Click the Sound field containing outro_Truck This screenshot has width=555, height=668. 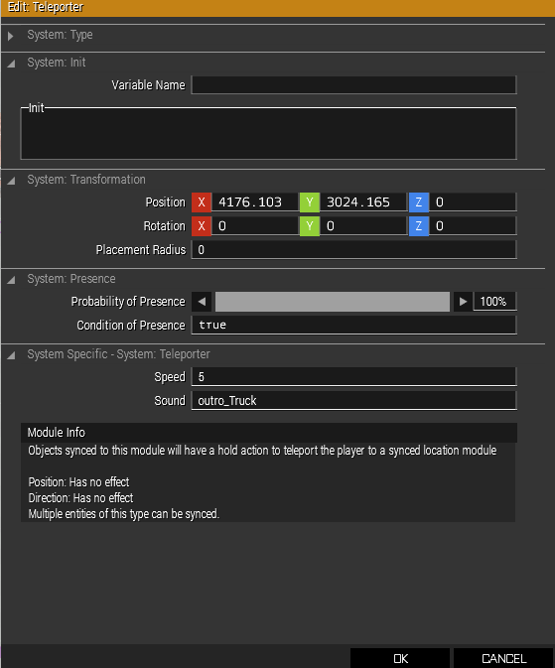[x=353, y=401]
